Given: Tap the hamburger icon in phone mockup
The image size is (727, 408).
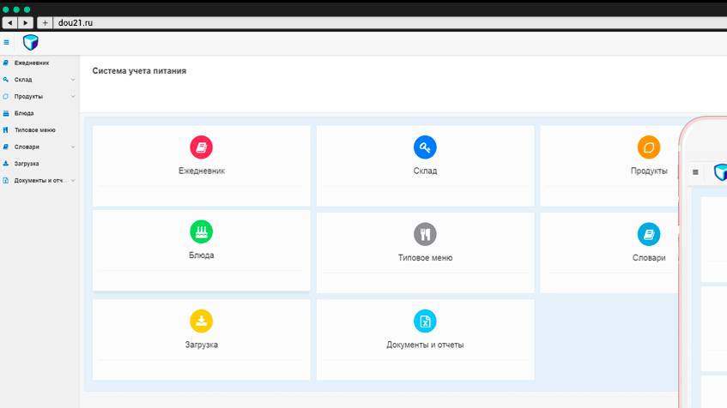Looking at the screenshot, I should point(695,171).
